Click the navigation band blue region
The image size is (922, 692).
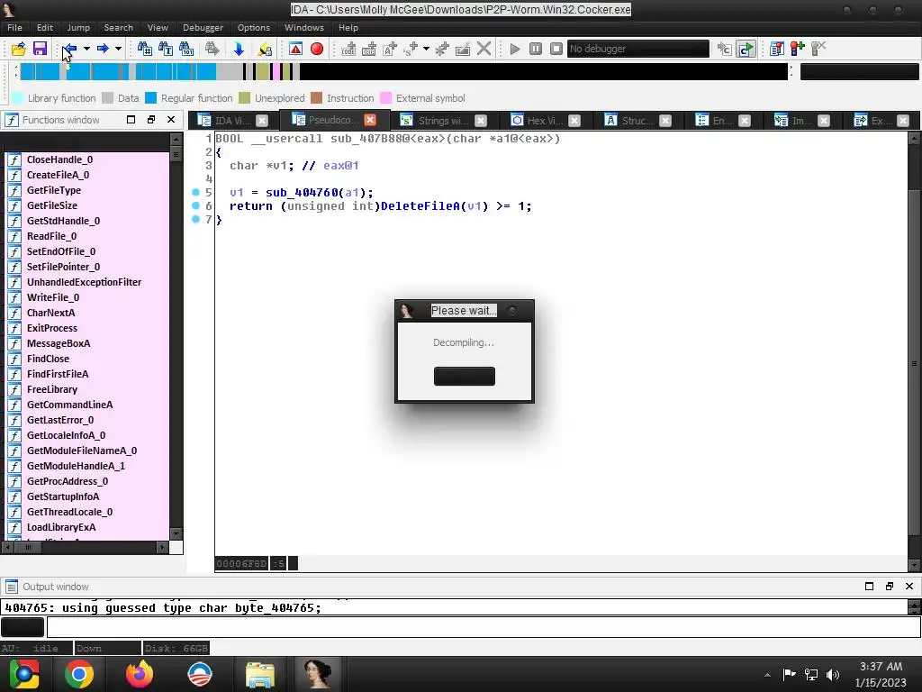(x=118, y=71)
